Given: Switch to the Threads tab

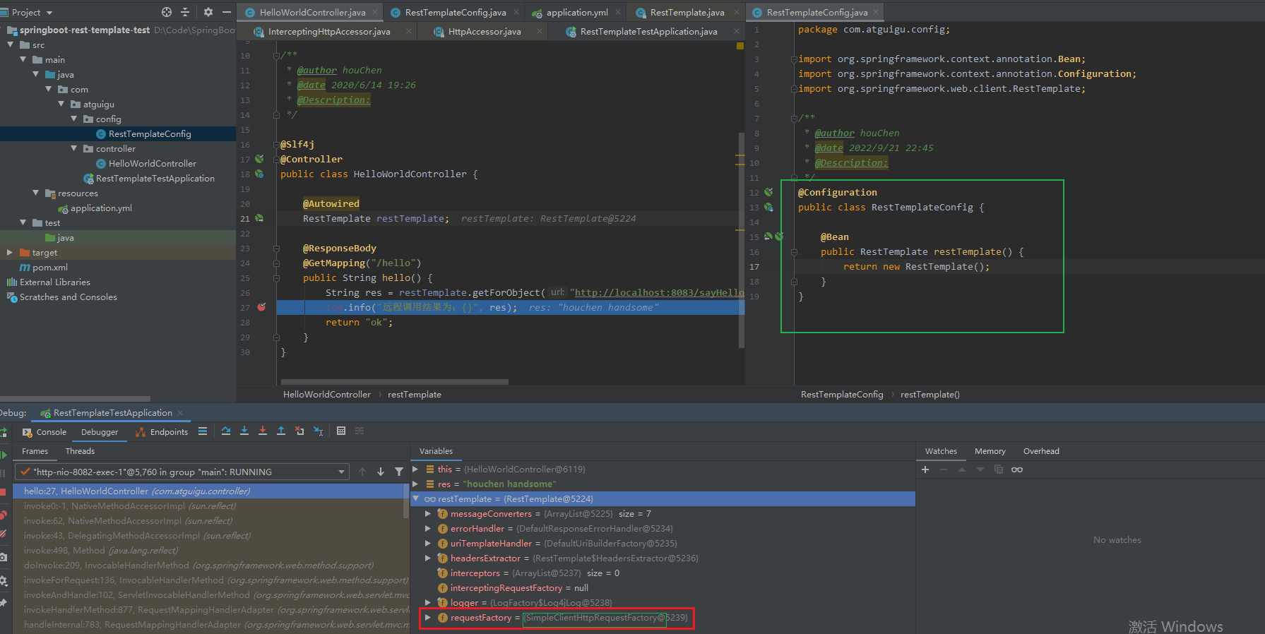Looking at the screenshot, I should coord(80,451).
